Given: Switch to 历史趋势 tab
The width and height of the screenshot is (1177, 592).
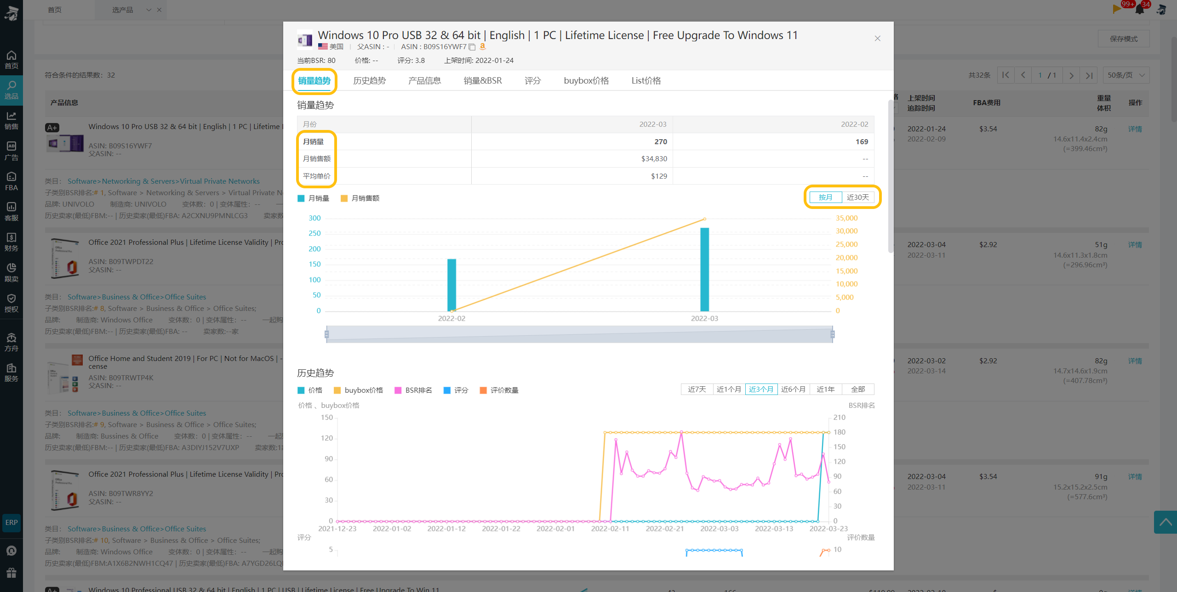Looking at the screenshot, I should click(370, 81).
